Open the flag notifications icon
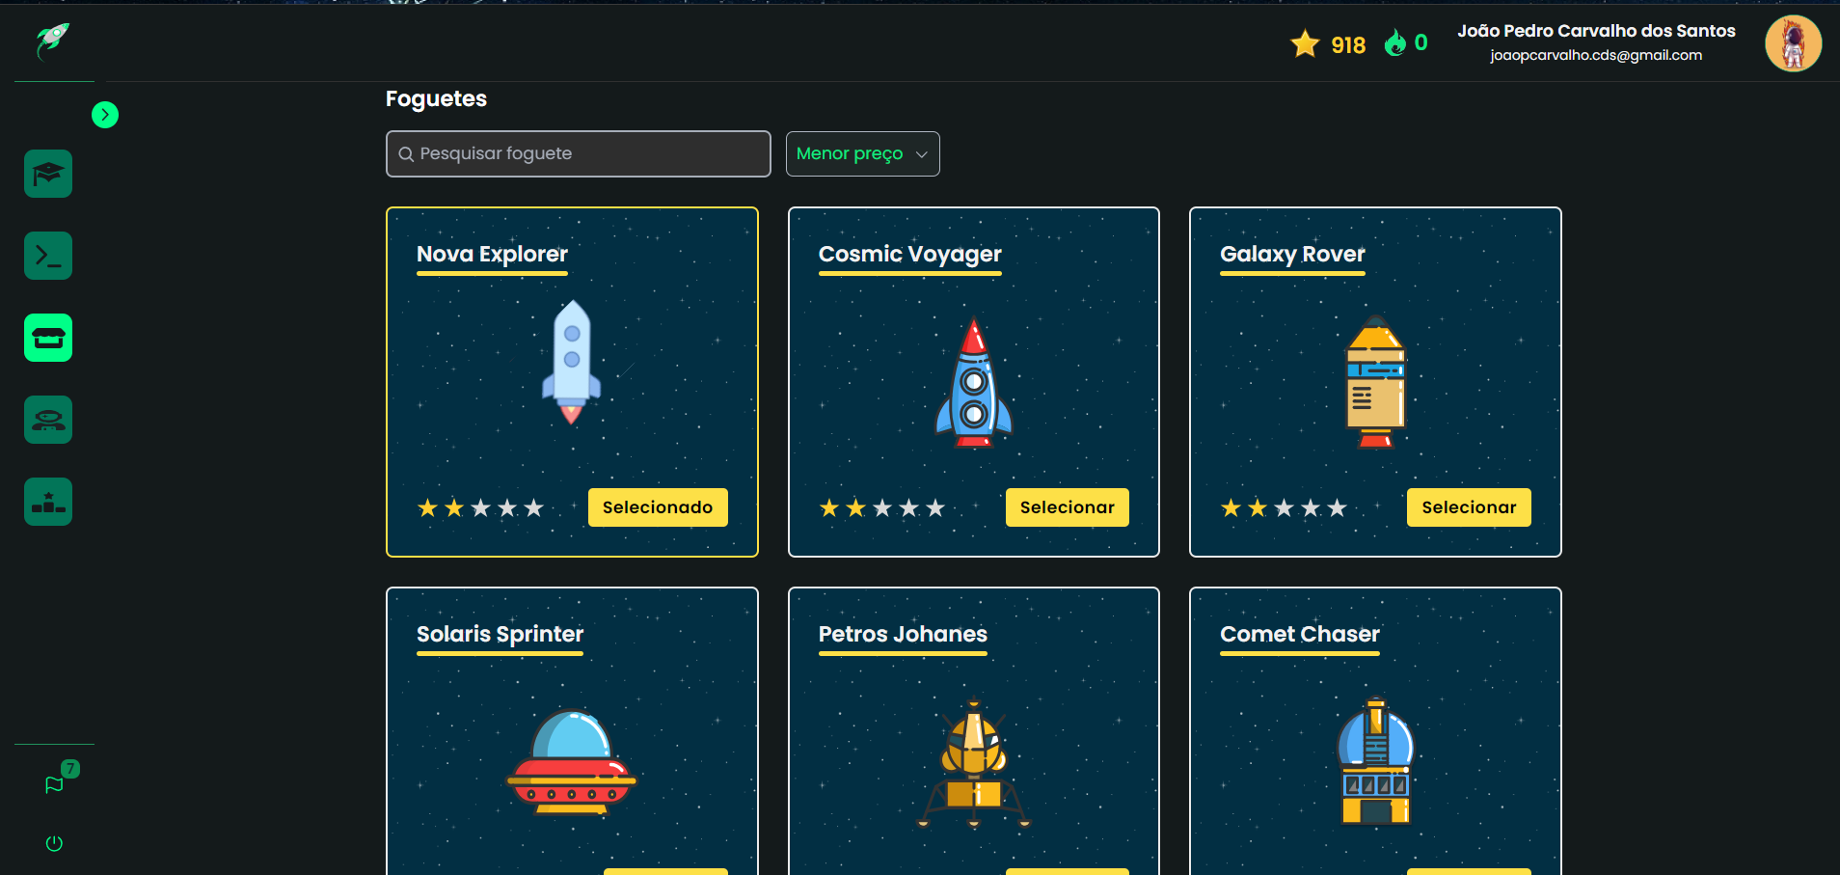Image resolution: width=1840 pixels, height=875 pixels. tap(54, 784)
